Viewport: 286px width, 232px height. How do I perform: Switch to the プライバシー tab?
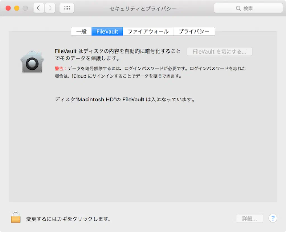pyautogui.click(x=194, y=32)
